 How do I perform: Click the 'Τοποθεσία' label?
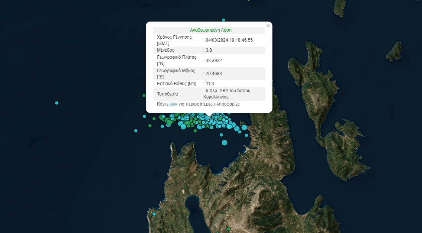[x=167, y=94]
